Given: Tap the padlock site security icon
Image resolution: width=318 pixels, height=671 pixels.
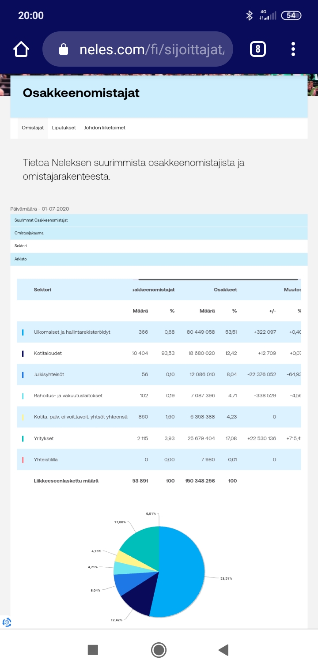Looking at the screenshot, I should point(64,49).
